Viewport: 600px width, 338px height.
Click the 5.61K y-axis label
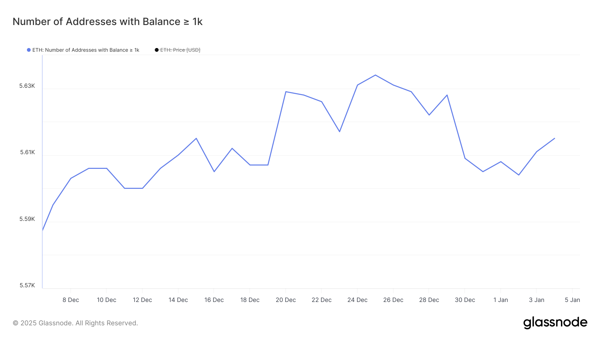coord(27,152)
